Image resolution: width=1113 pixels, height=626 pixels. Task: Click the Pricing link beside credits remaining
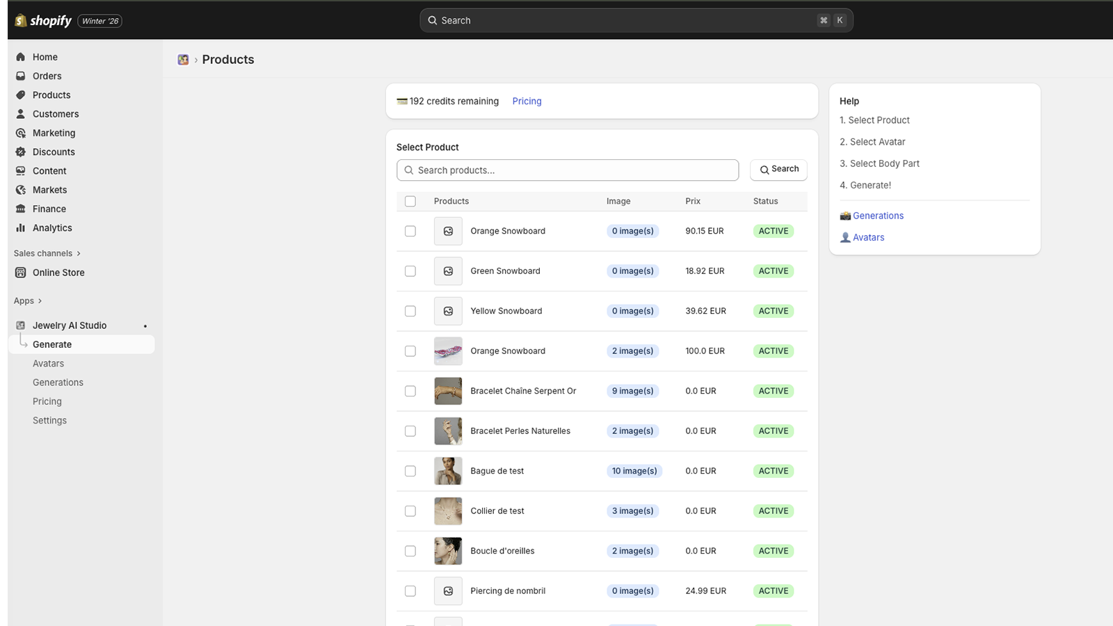pos(527,102)
